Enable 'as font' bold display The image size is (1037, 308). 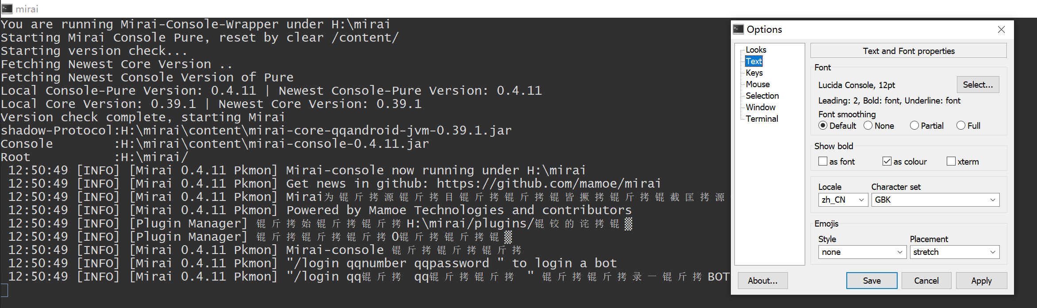[823, 161]
